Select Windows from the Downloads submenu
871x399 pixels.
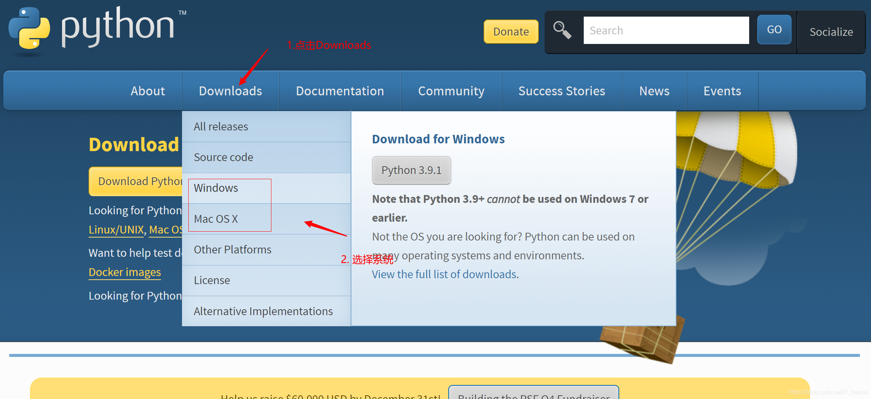(216, 188)
